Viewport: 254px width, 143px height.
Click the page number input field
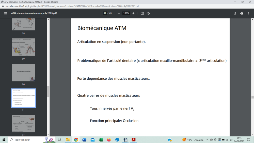click(x=105, y=13)
